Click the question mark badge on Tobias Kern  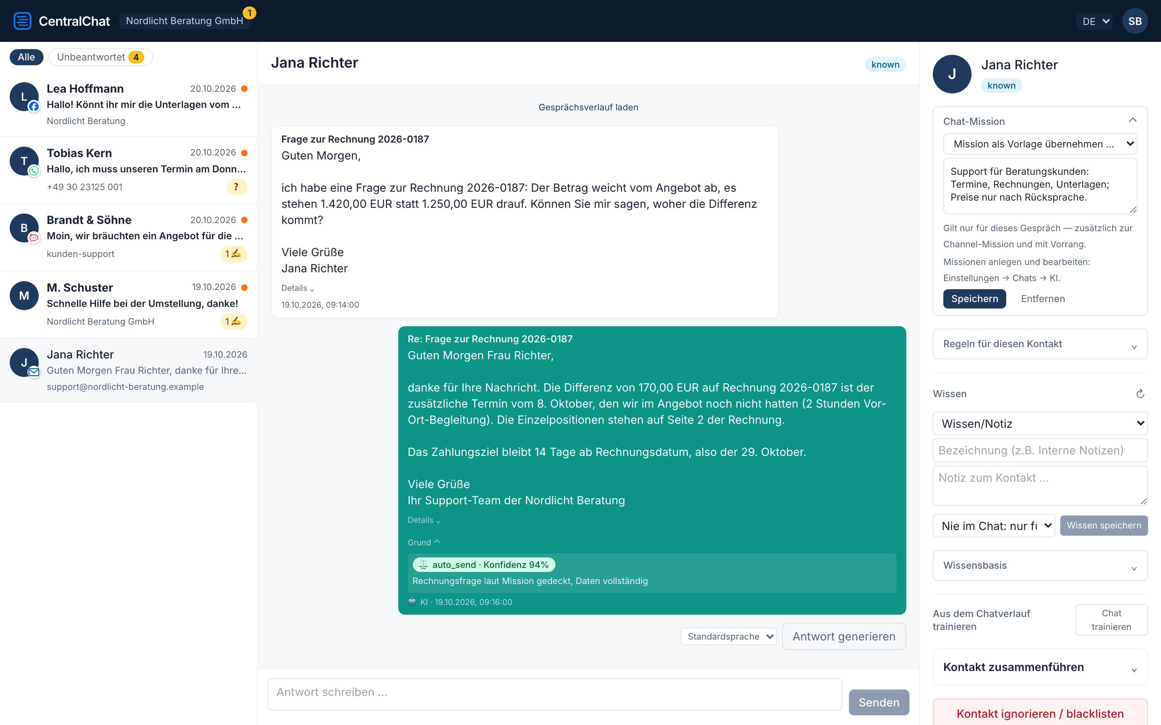[237, 187]
